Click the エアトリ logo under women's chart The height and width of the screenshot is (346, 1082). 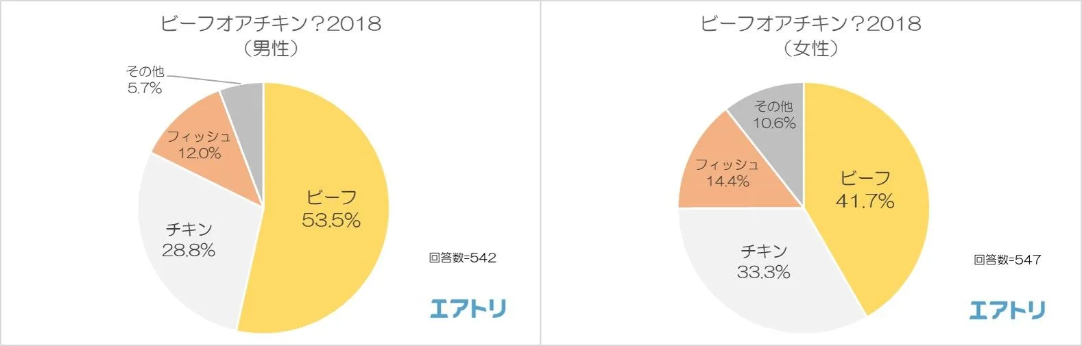point(1007,310)
